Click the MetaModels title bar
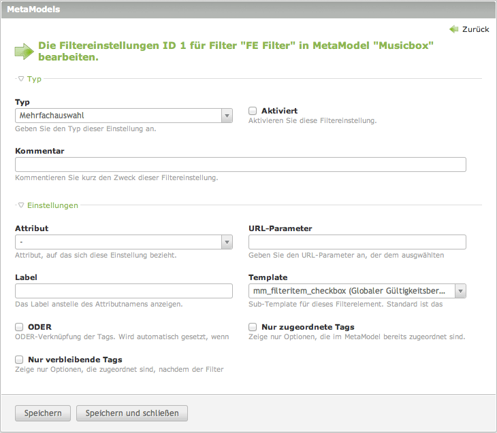 (248, 10)
